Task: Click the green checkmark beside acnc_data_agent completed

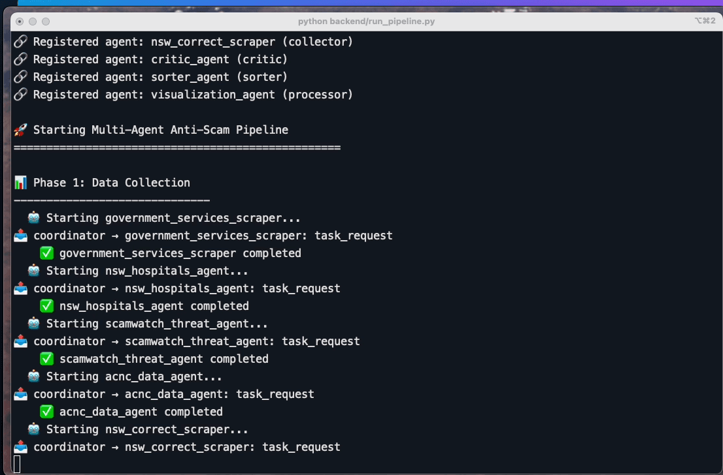Action: pos(46,411)
